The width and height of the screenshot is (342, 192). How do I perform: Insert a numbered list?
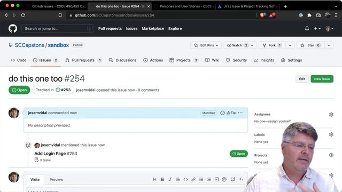209,179
